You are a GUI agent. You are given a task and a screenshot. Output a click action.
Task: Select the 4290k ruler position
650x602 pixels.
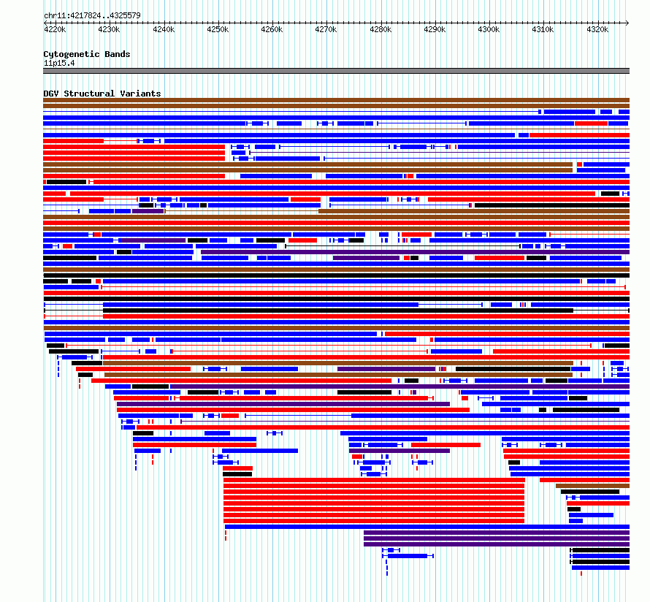435,29
